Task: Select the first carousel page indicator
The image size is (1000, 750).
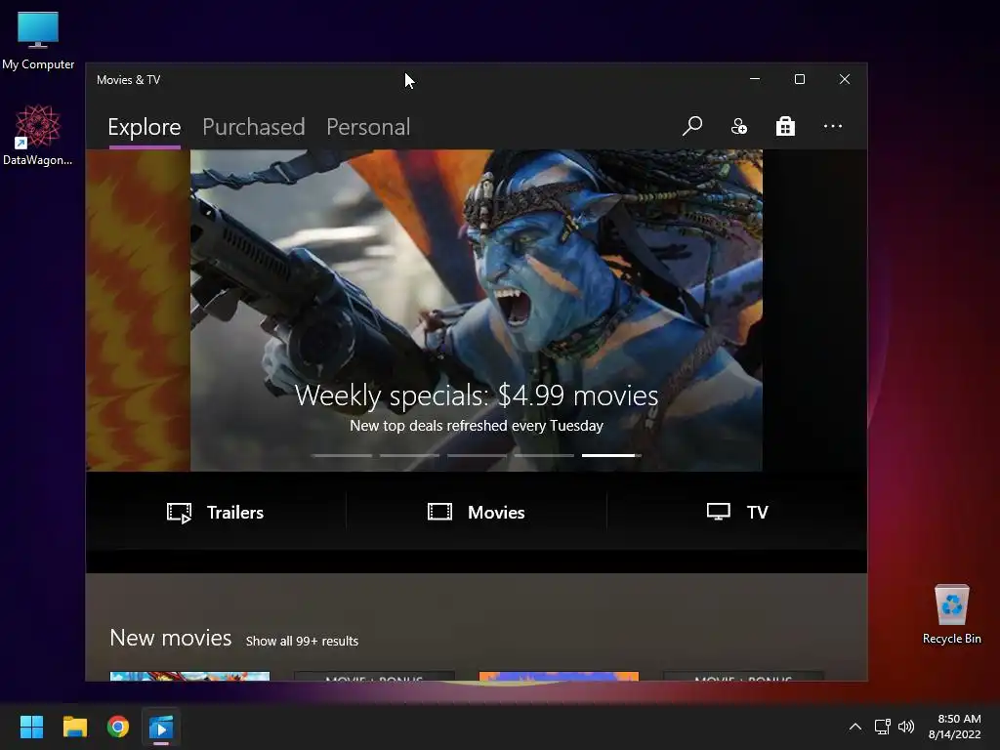Action: [x=342, y=455]
